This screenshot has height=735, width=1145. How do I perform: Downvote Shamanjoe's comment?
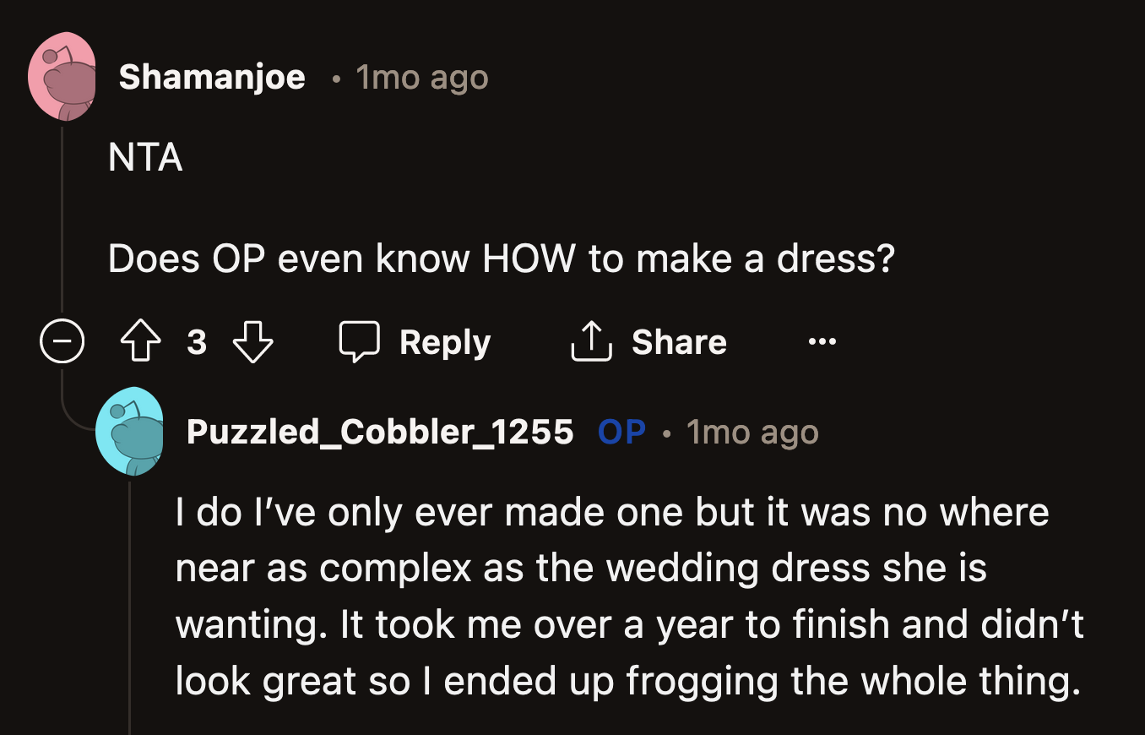tap(253, 342)
